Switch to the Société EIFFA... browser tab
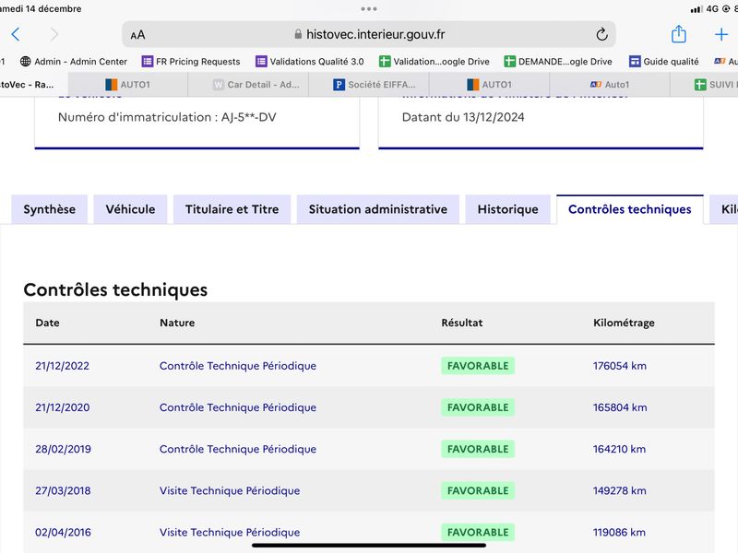This screenshot has height=553, width=738. pos(369,85)
